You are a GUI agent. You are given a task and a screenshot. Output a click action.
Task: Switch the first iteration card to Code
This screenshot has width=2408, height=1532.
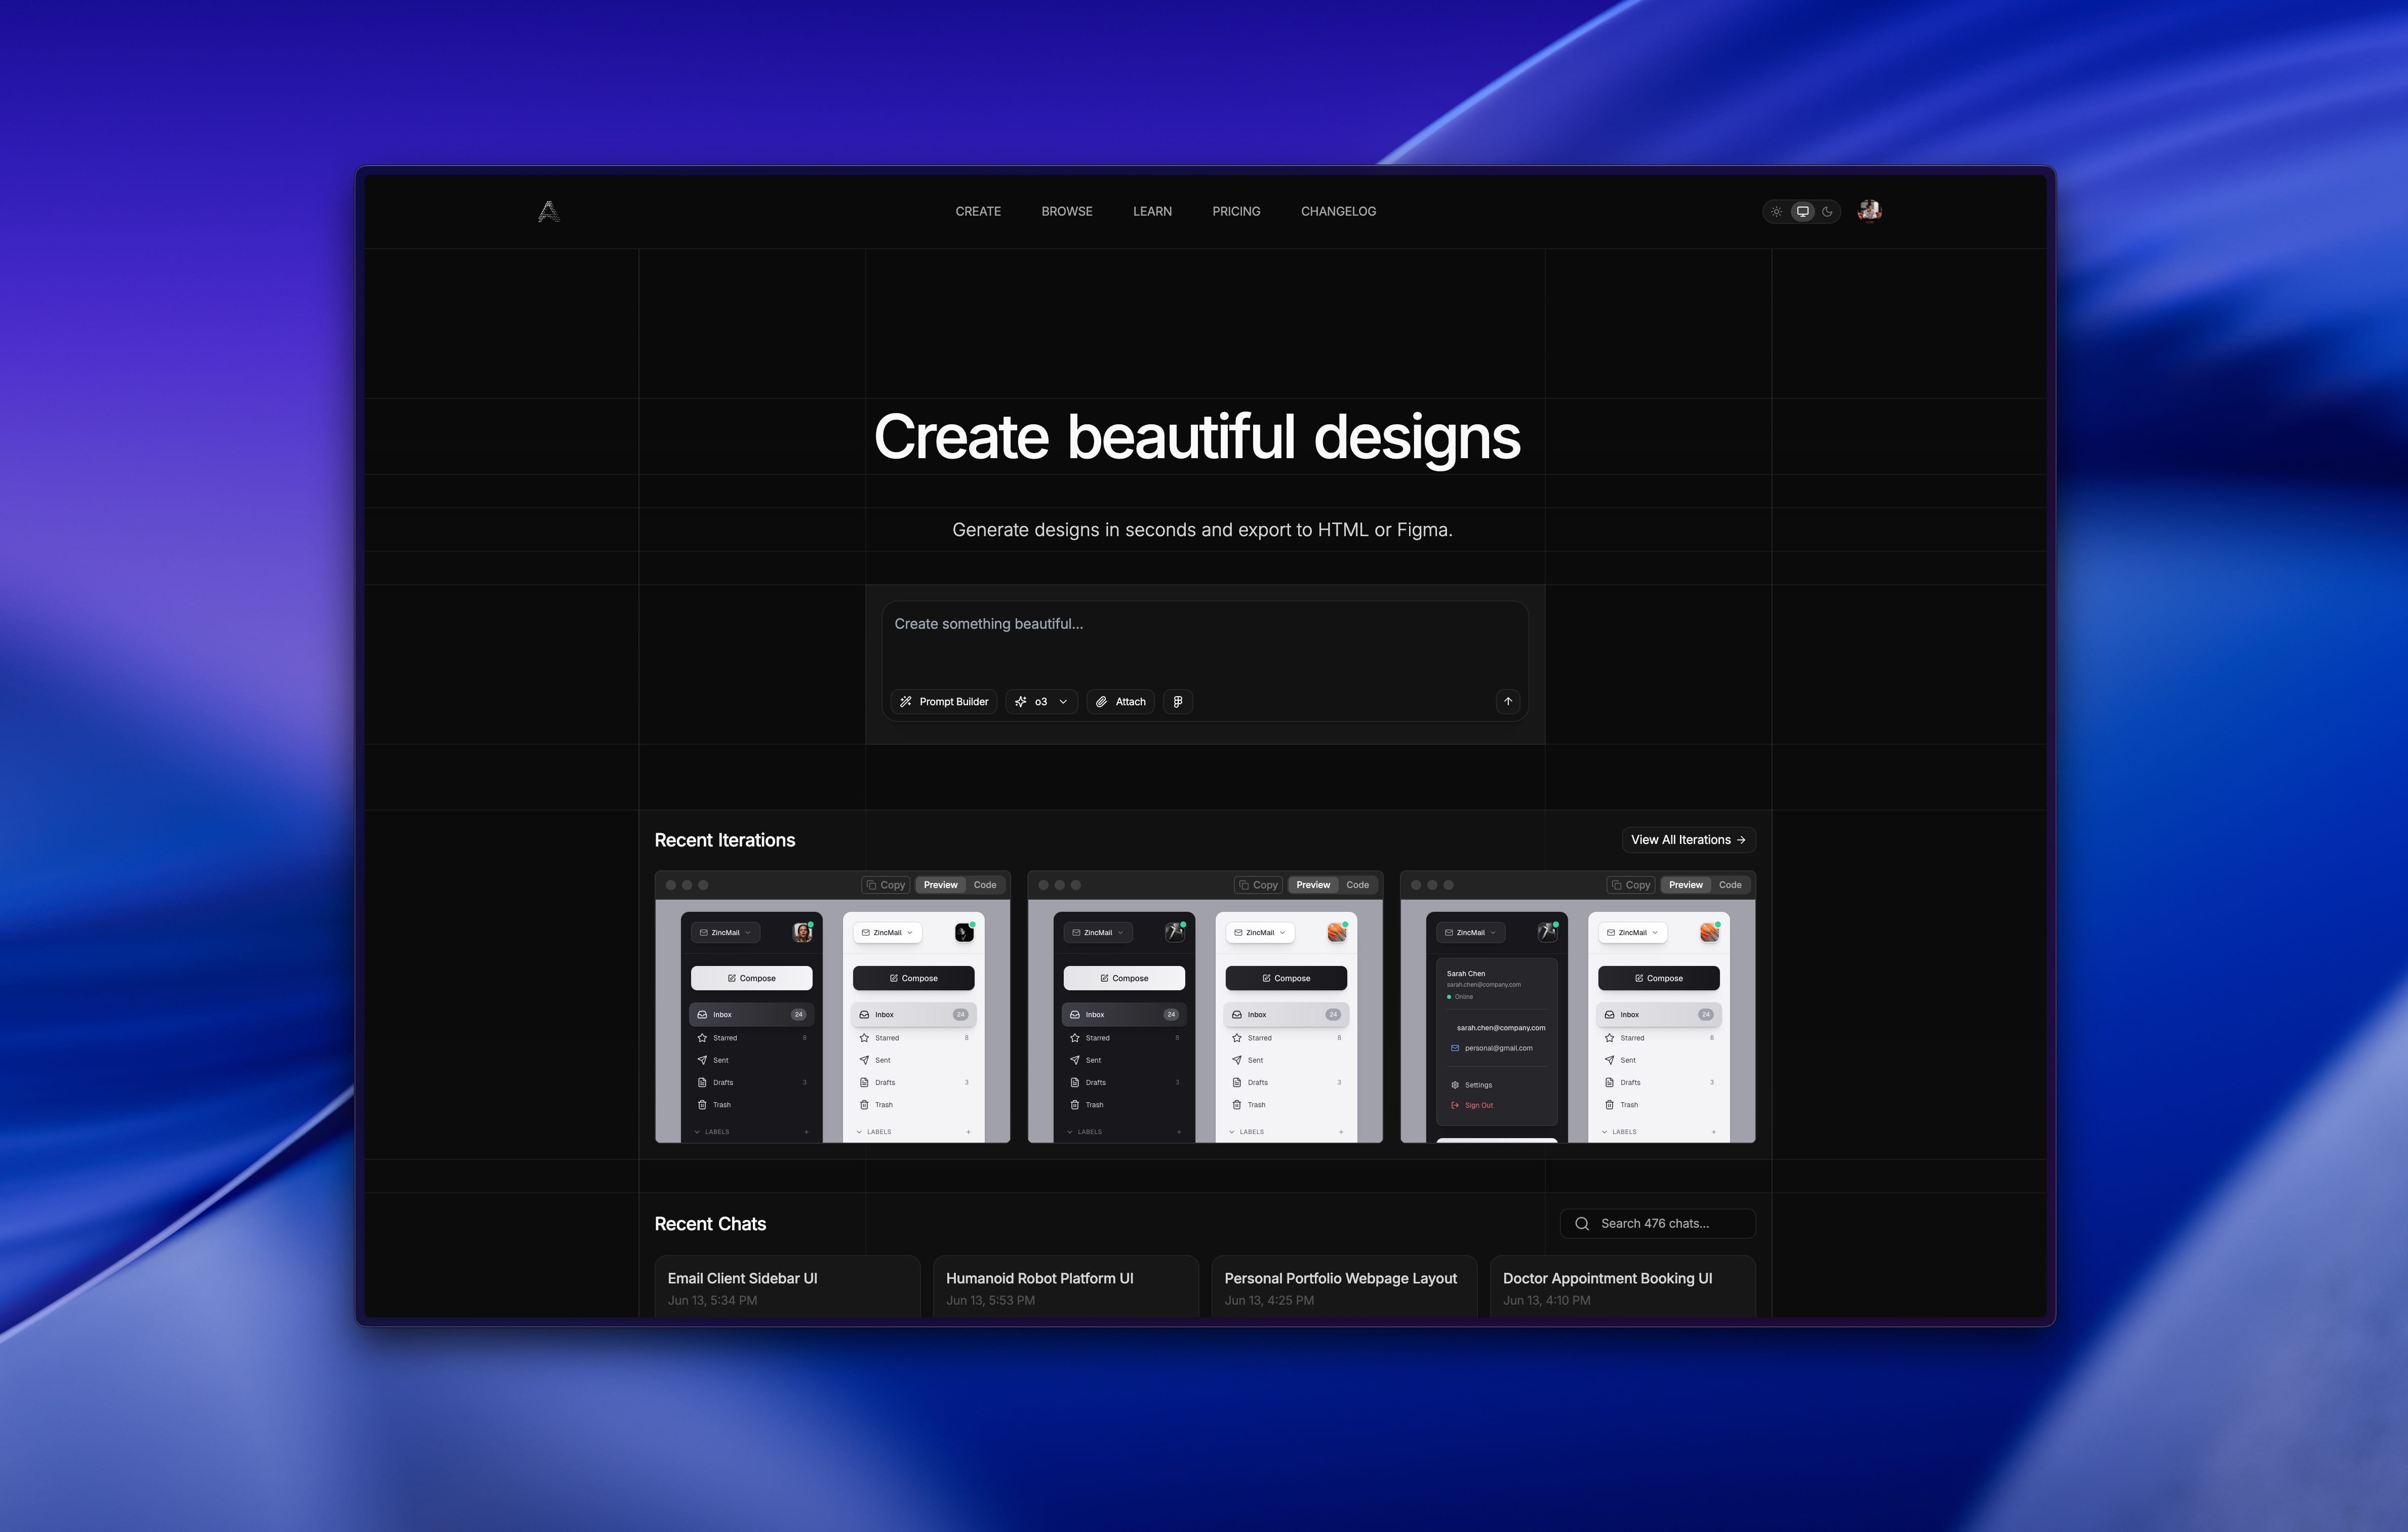985,885
